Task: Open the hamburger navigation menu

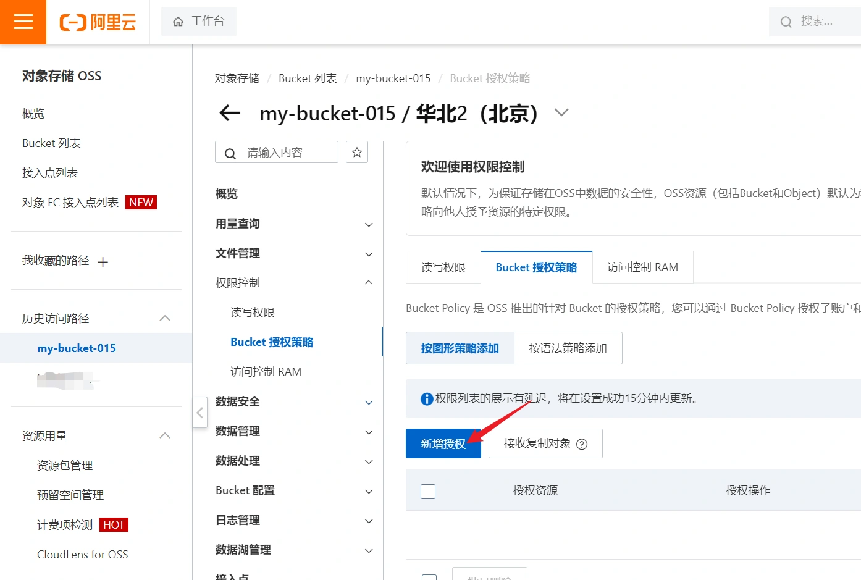Action: coord(23,22)
